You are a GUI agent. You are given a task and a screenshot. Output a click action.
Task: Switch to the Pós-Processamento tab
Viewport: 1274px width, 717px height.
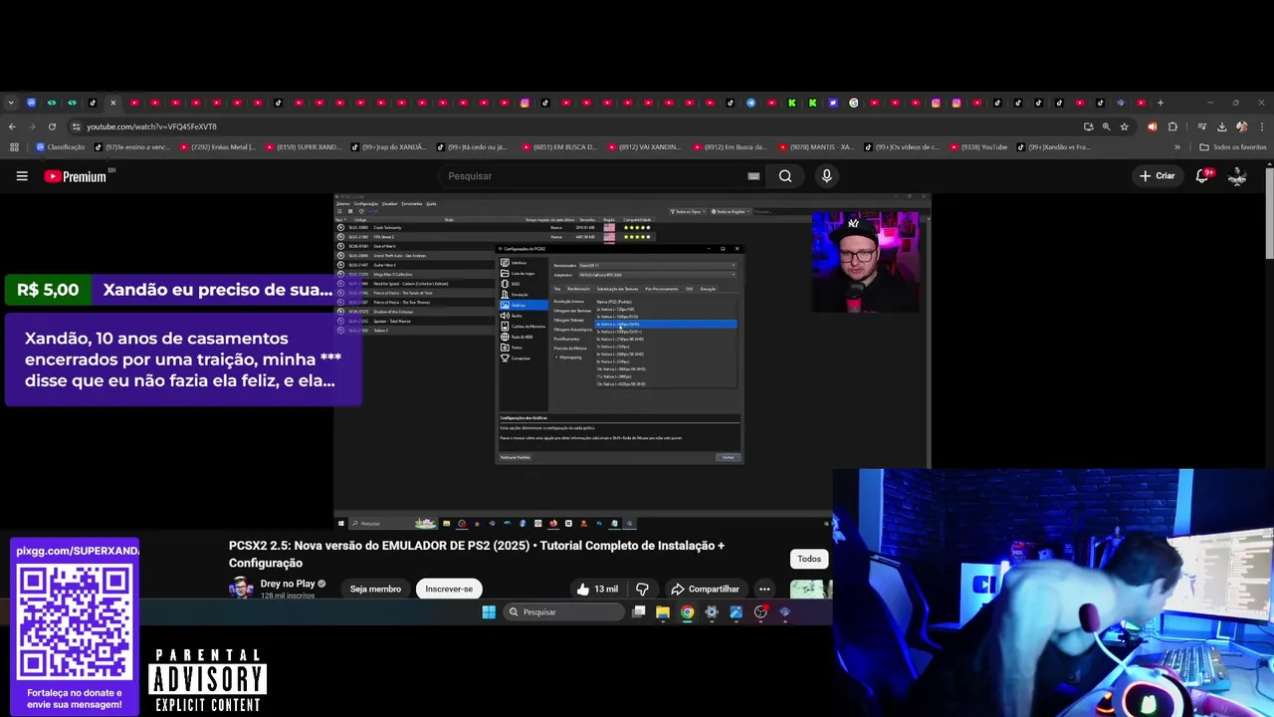(662, 289)
